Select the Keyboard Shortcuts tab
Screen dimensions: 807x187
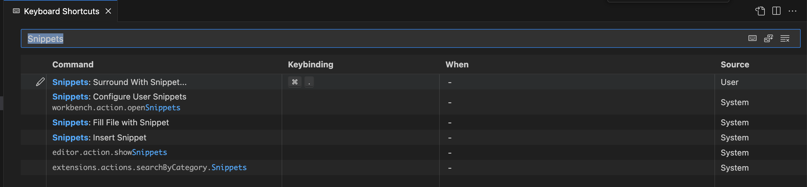[x=61, y=11]
